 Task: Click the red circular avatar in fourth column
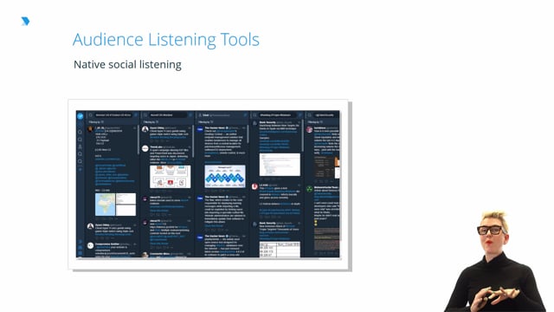tap(254, 187)
